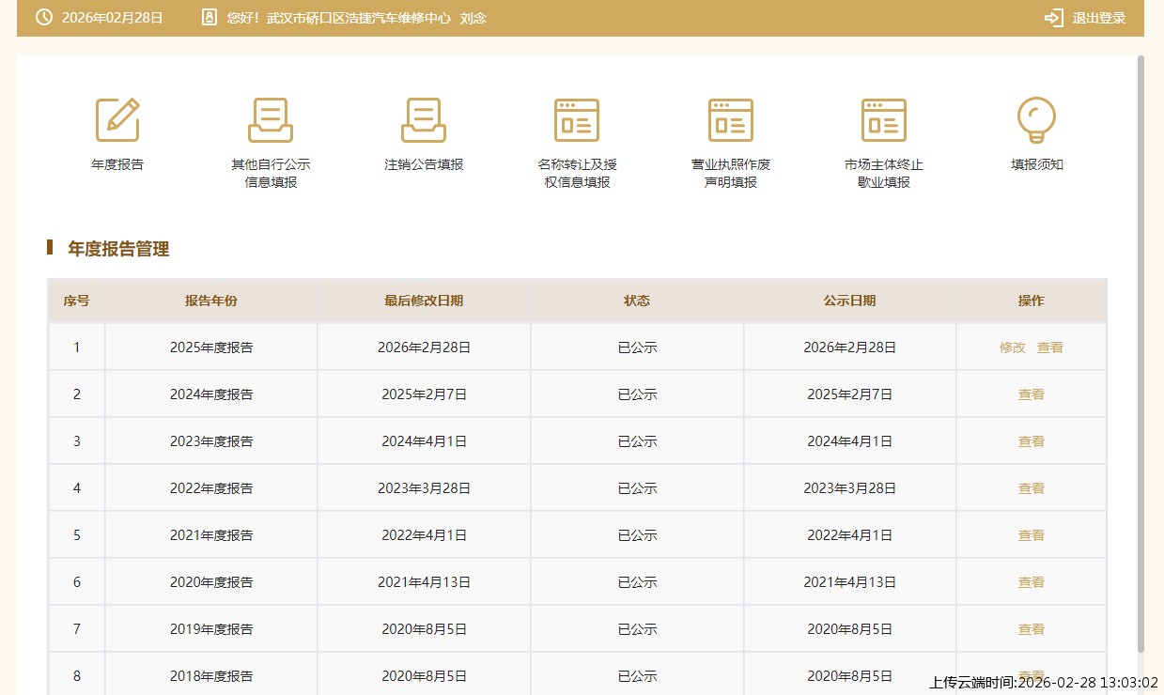Open the 营业执照作废声明填报 icon
Viewport: 1164px width, 695px height.
point(730,120)
